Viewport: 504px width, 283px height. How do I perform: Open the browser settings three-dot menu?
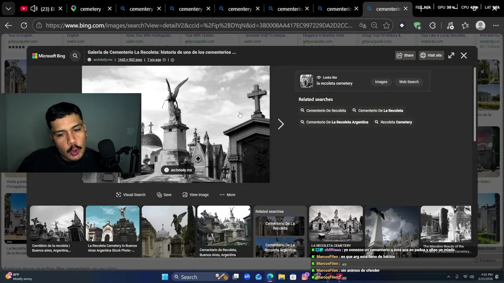point(496,26)
